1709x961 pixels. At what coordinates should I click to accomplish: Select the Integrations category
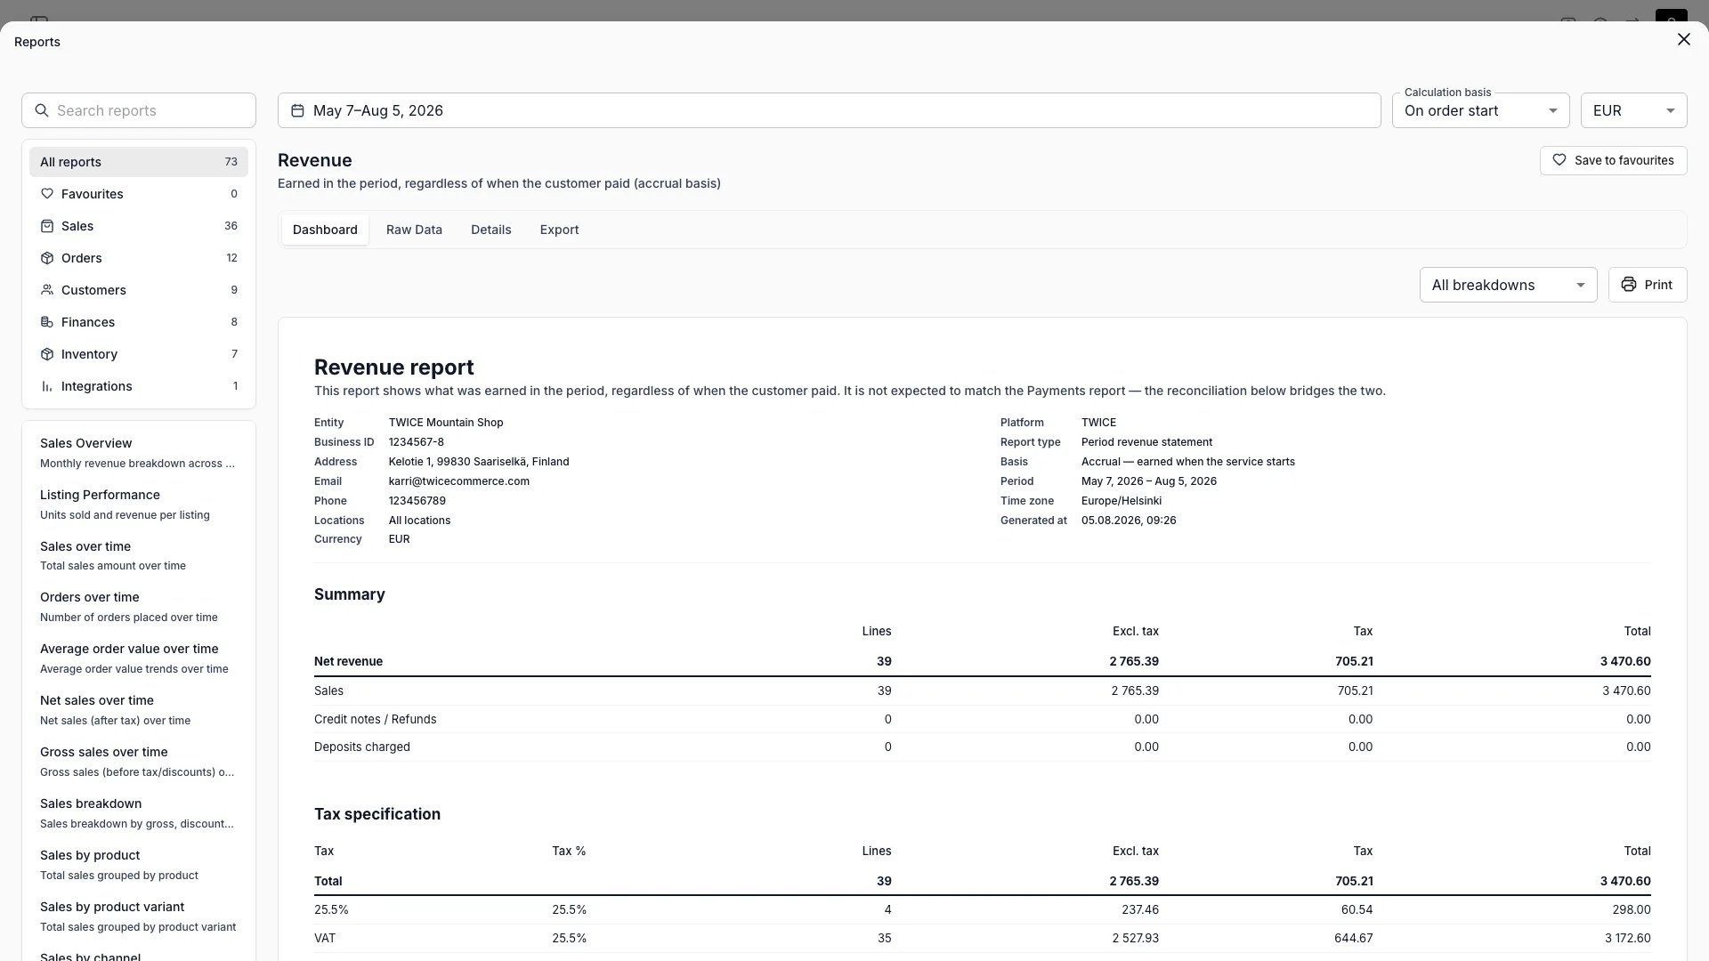139,386
